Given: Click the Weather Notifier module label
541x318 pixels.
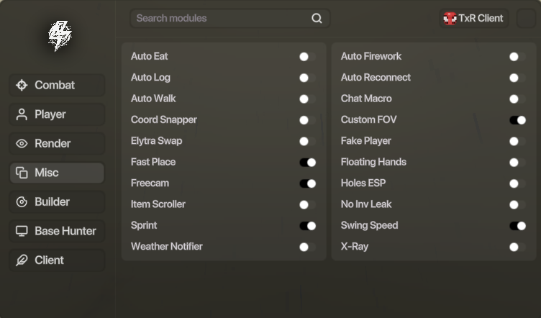Looking at the screenshot, I should point(167,247).
